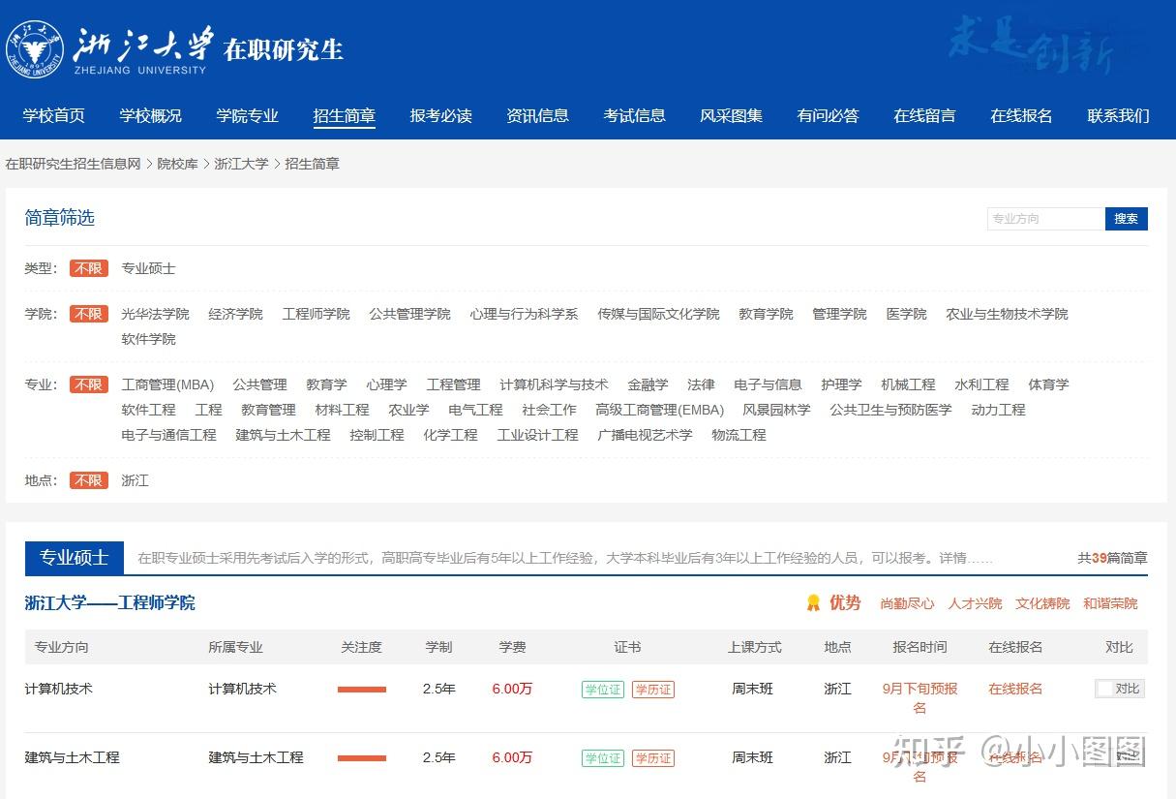The width and height of the screenshot is (1176, 799).
Task: Click 学位证 badge in 建筑与土木工程 row
Action: [603, 758]
